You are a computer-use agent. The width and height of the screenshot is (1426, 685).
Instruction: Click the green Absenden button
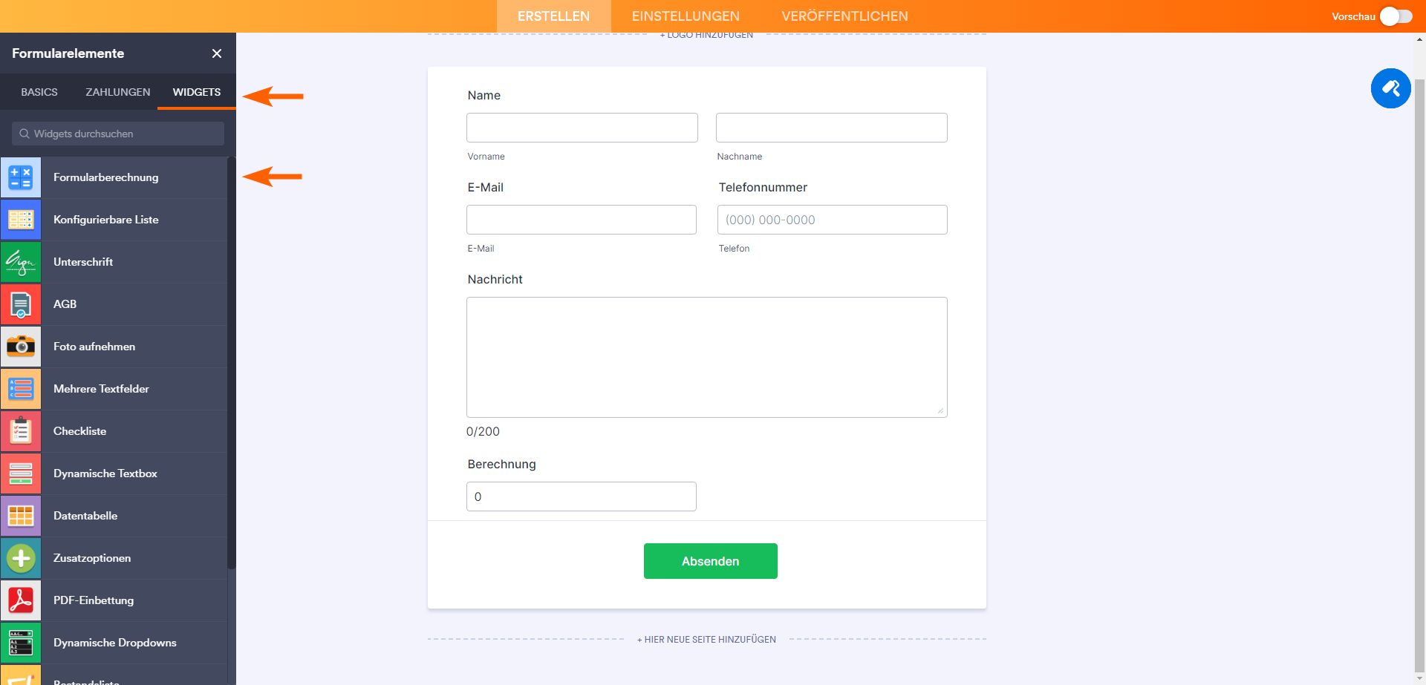tap(710, 561)
